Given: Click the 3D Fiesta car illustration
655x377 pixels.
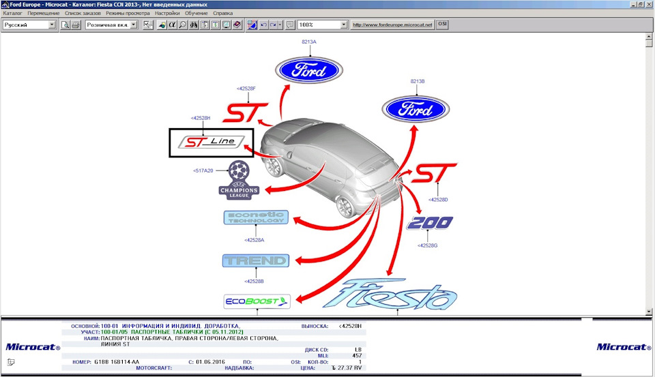Looking at the screenshot, I should [x=331, y=167].
